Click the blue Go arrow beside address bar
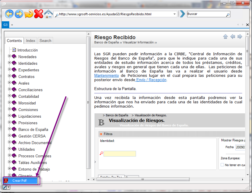Screen dimensions: 252x193 [x=183, y=14]
